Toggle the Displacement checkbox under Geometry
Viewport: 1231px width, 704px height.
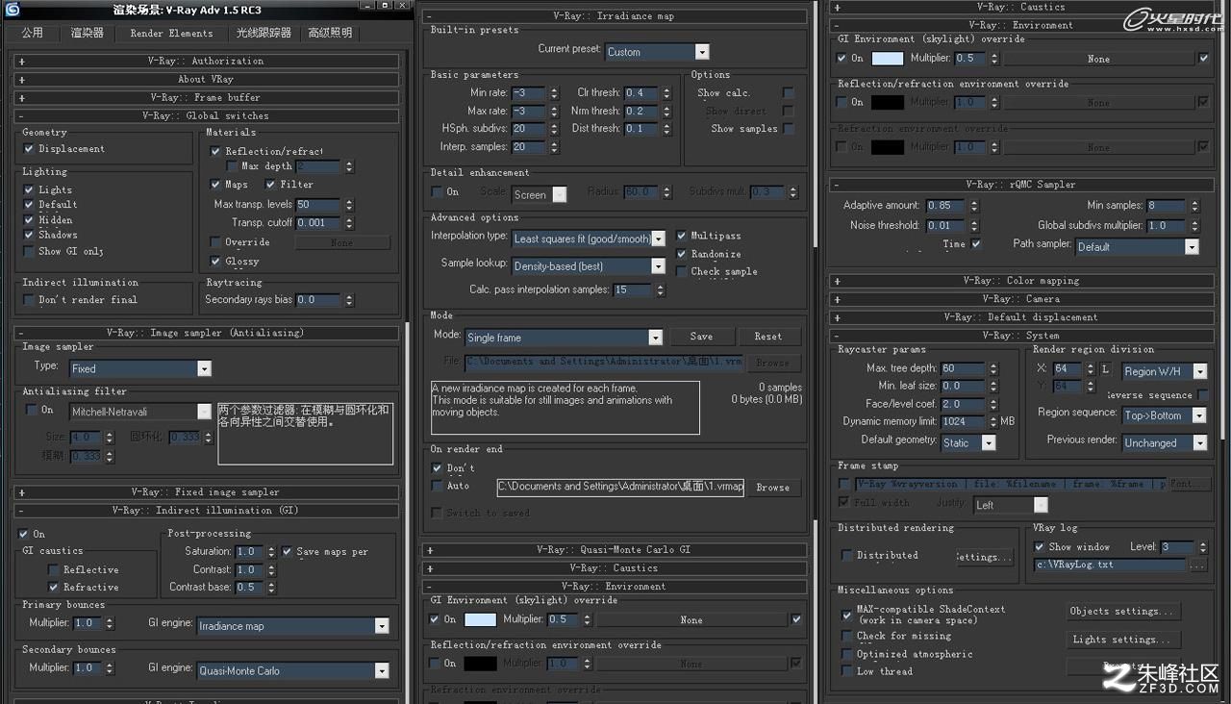coord(29,149)
